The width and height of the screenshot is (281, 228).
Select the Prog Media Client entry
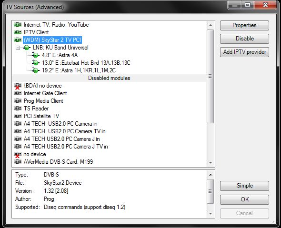(x=43, y=101)
